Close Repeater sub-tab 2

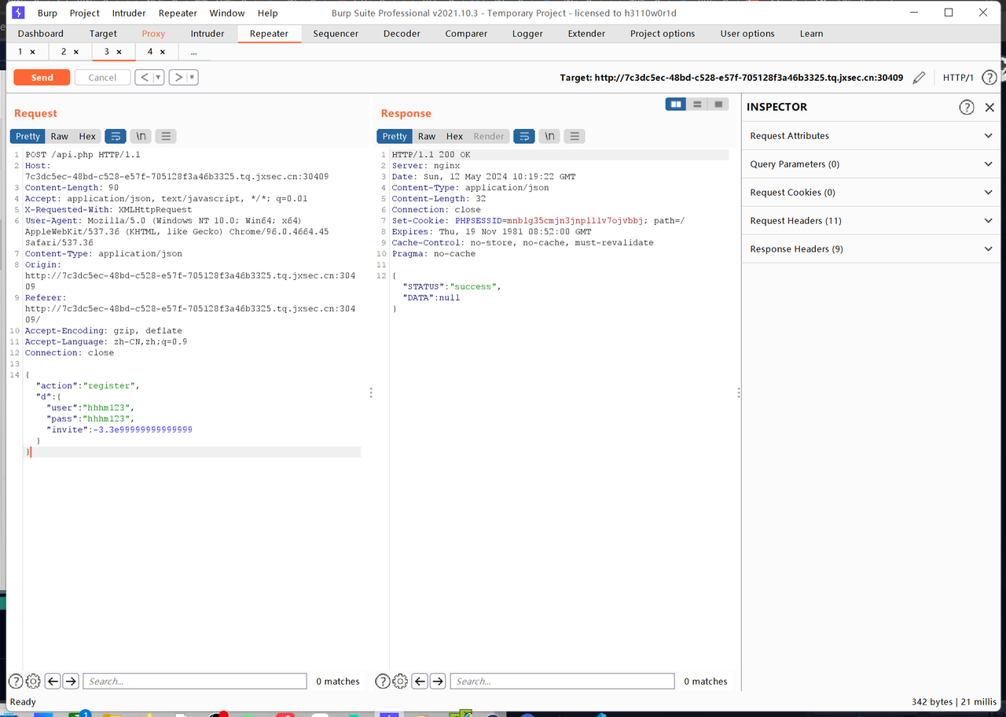pyautogui.click(x=76, y=52)
